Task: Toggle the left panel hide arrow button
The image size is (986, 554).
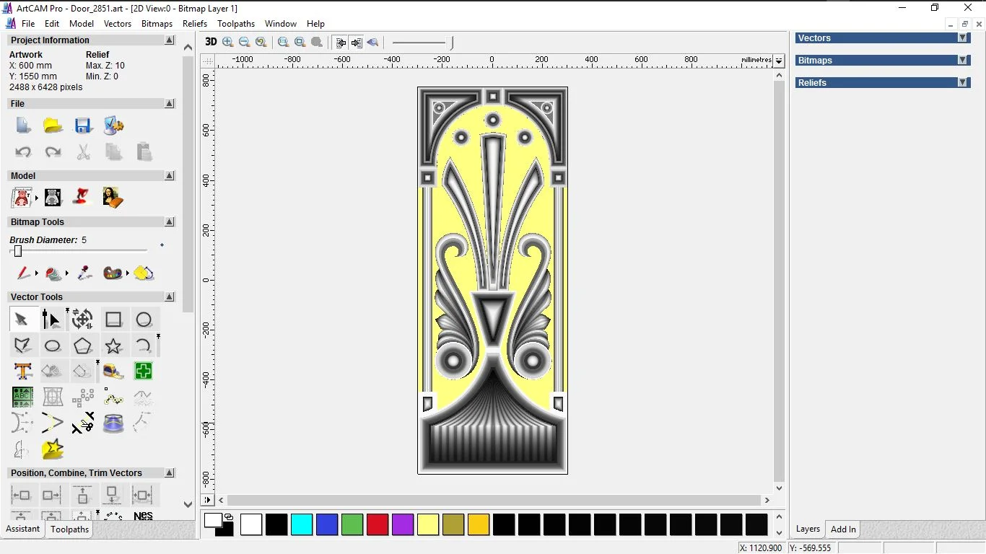Action: (341, 43)
